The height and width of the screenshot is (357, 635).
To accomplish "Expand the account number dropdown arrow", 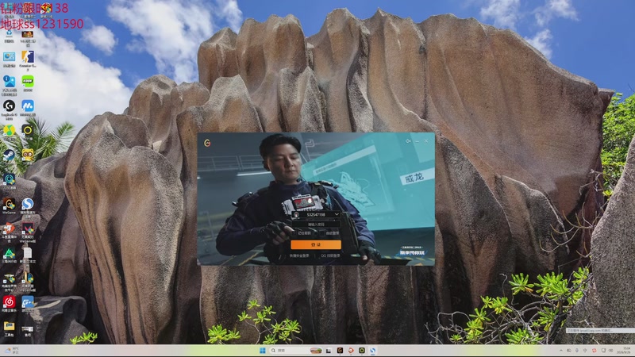I will [337, 214].
